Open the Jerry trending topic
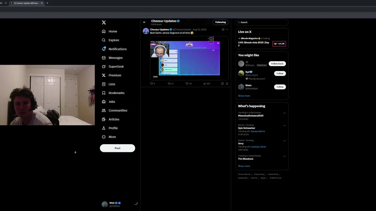Viewport: 376px width, 211px height. click(x=241, y=144)
